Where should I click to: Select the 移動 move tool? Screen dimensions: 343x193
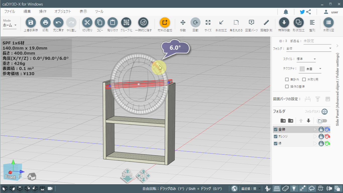click(183, 23)
